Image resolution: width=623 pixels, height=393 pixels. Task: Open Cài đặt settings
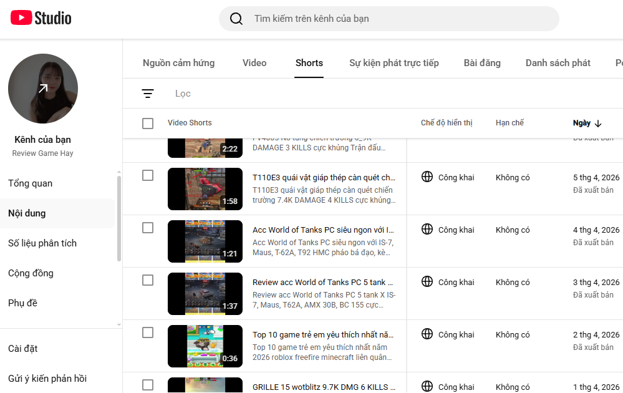[22, 349]
